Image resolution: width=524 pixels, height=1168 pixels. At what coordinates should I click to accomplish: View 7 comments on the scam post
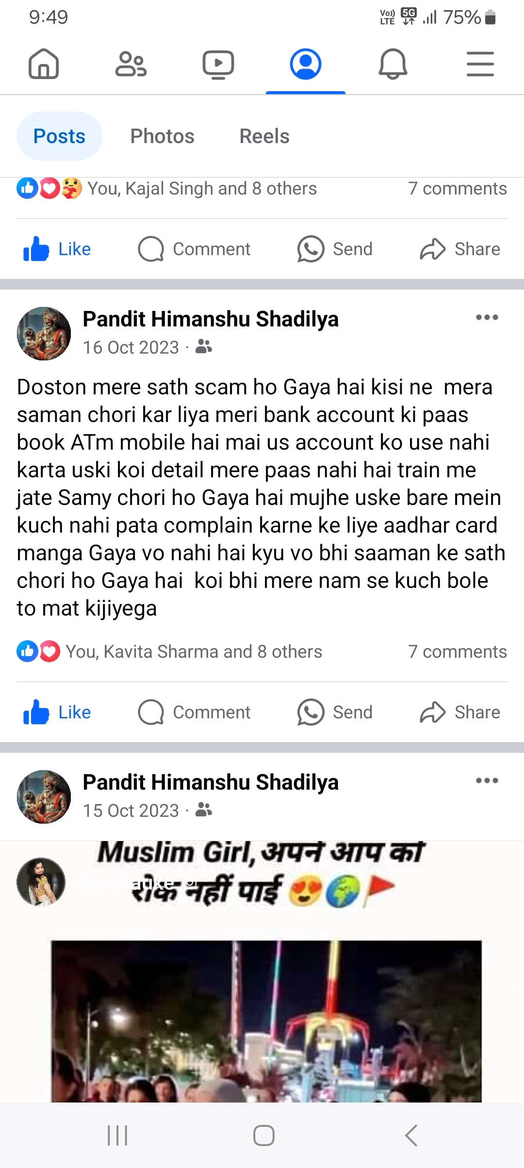tap(458, 652)
